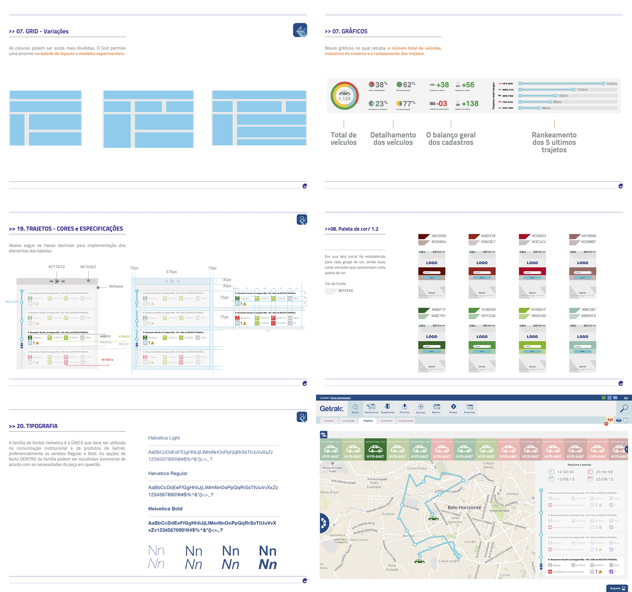The width and height of the screenshot is (632, 592).
Task: Open help via the question mark icon
Action: click(626, 420)
